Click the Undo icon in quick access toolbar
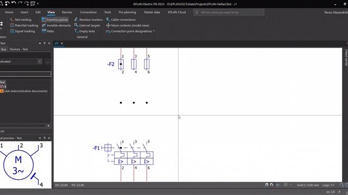The width and height of the screenshot is (348, 195). [x=14, y=3]
